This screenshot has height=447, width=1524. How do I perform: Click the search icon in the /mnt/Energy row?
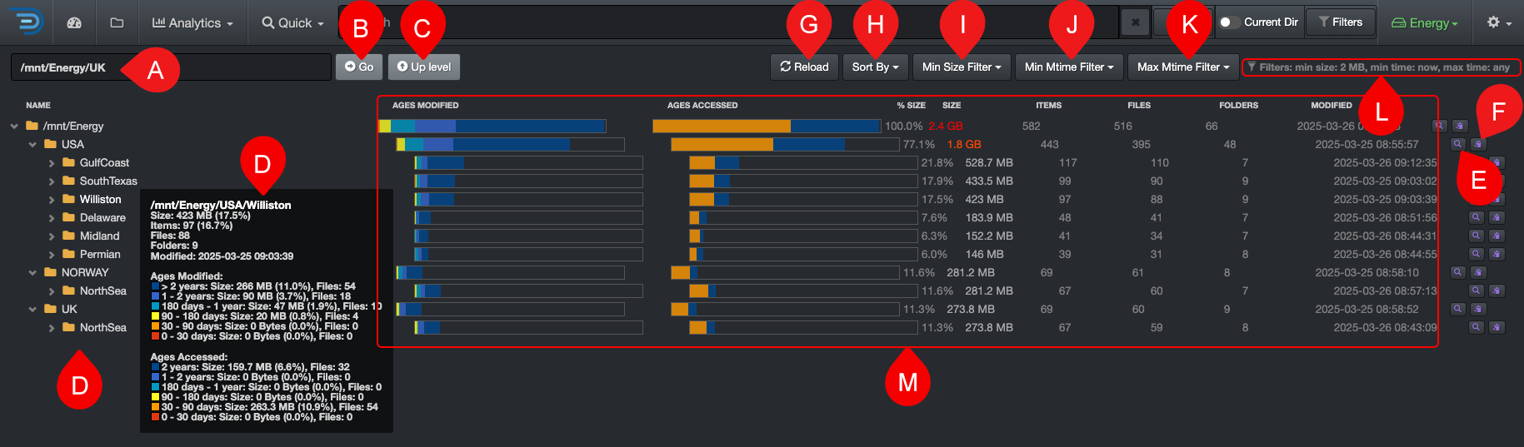point(1439,126)
